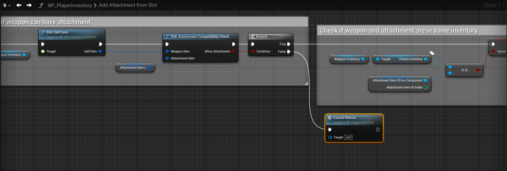Click the Branch node False exec pin
This screenshot has width=507, height=171.
(x=289, y=52)
